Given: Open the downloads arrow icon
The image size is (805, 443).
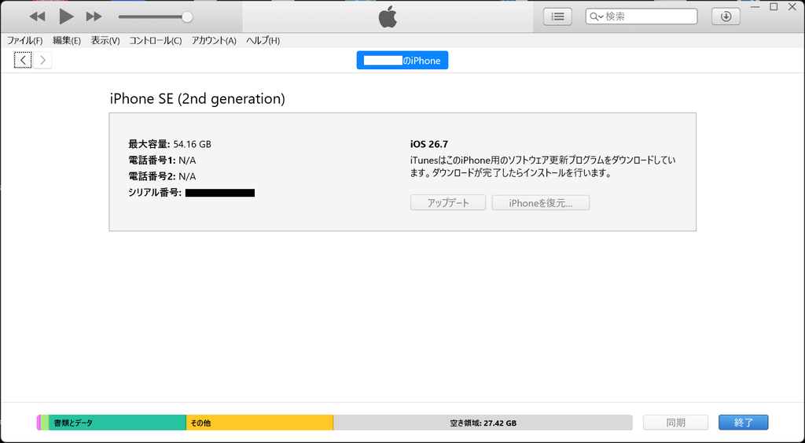Looking at the screenshot, I should 726,17.
